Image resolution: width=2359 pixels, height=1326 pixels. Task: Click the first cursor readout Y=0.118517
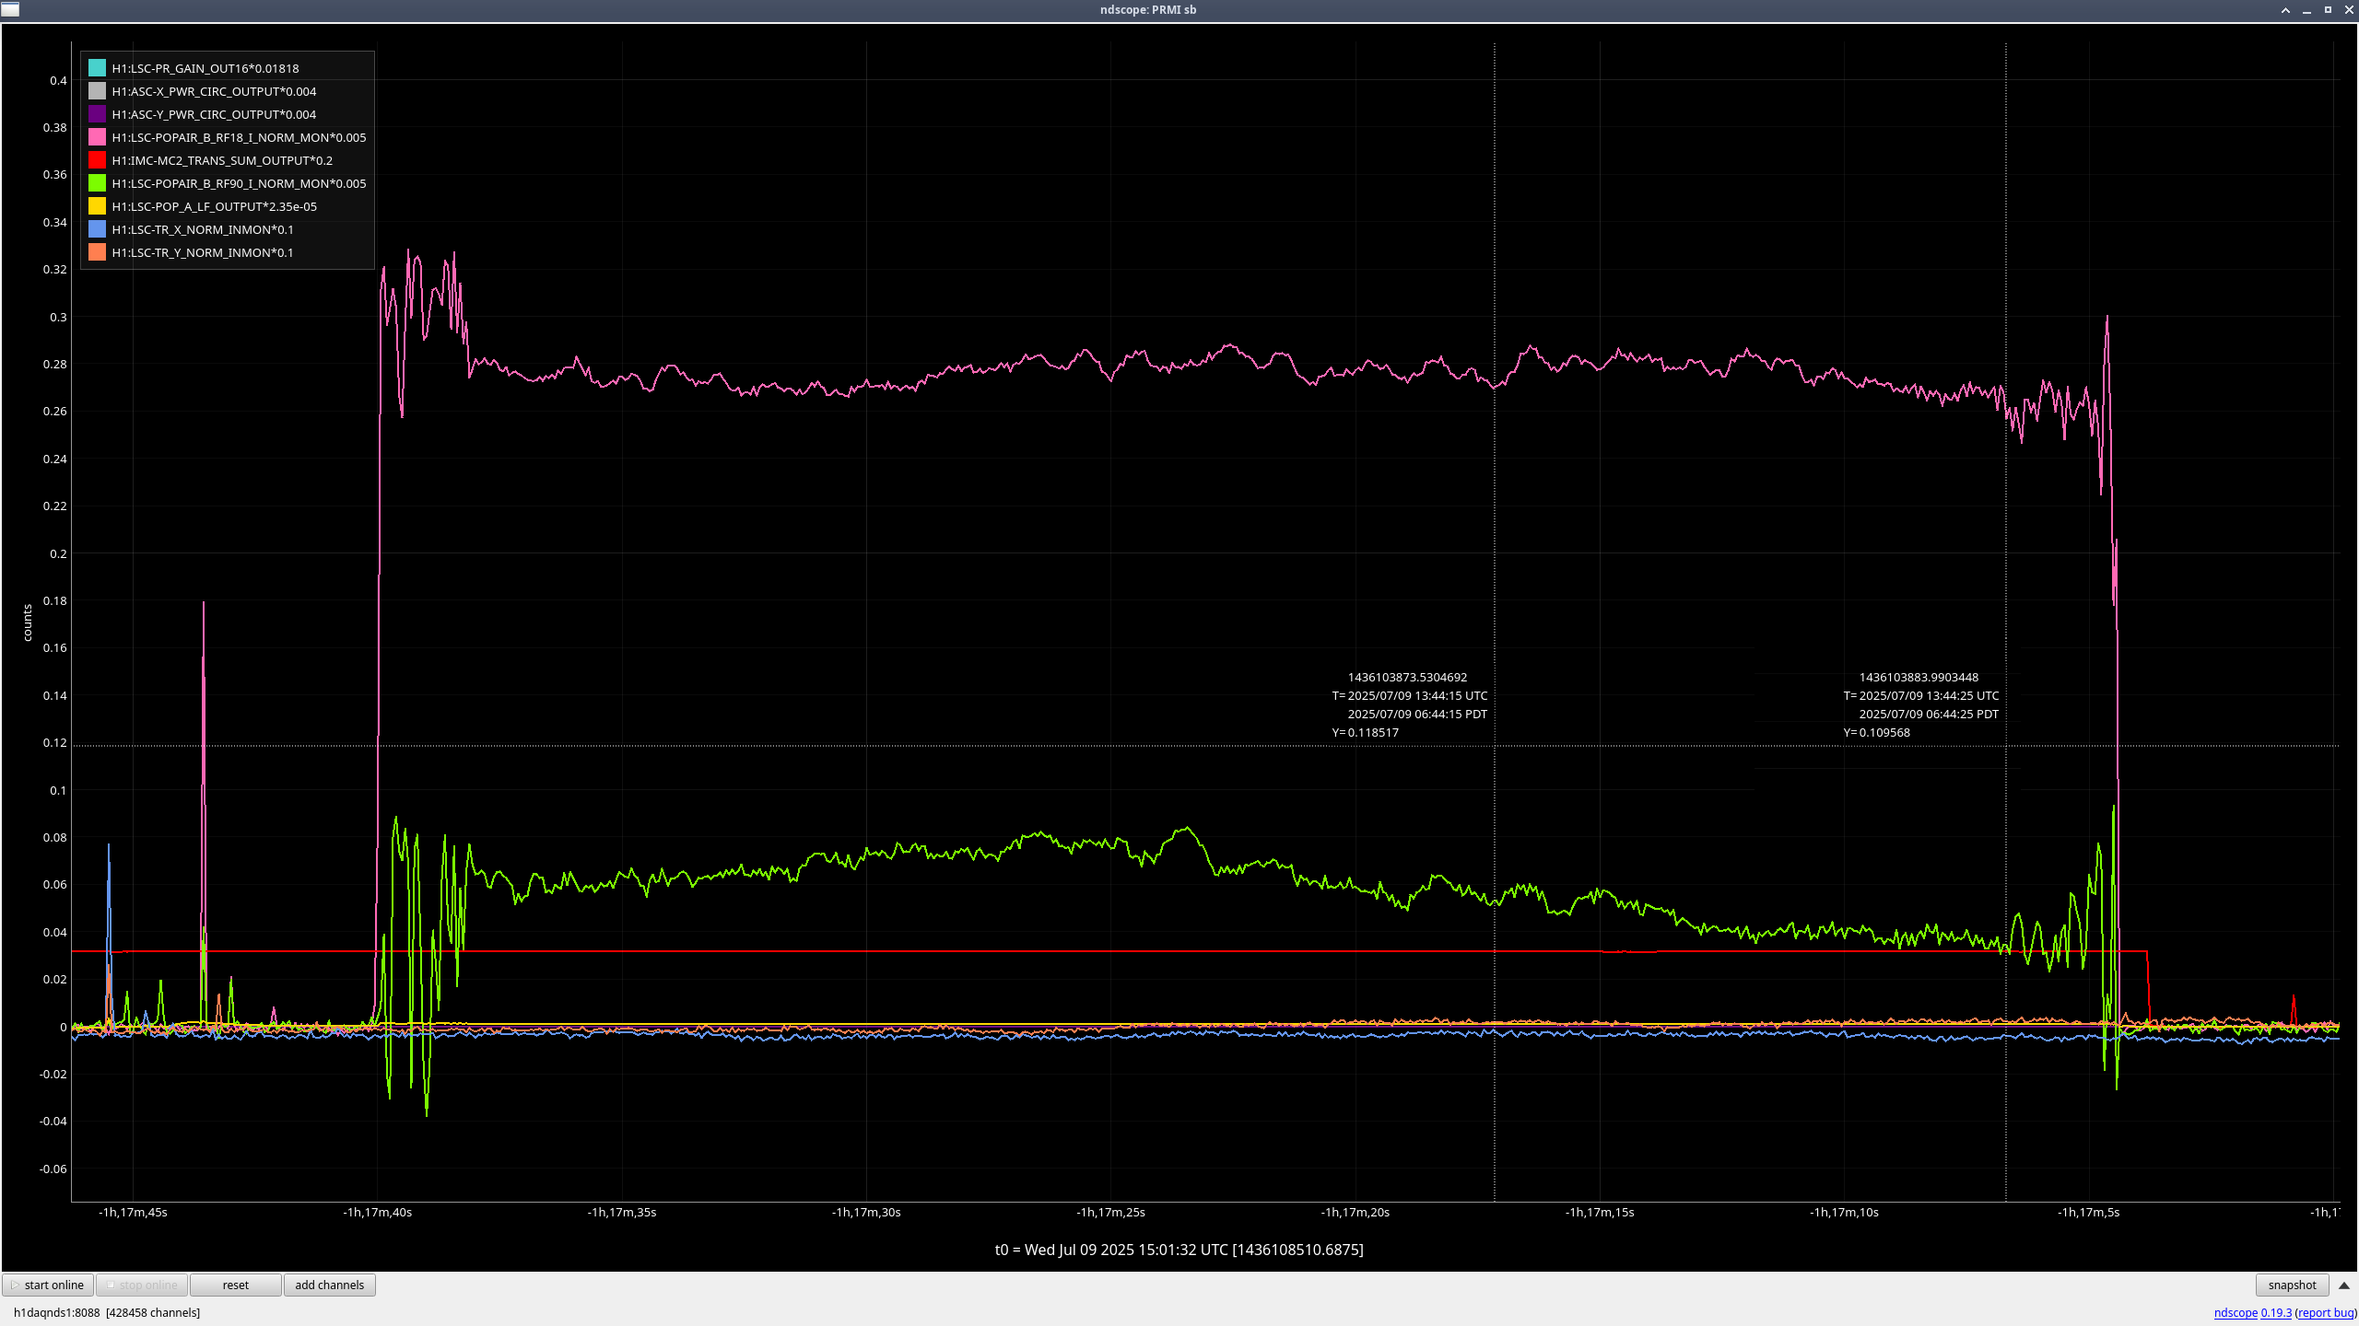click(1366, 732)
